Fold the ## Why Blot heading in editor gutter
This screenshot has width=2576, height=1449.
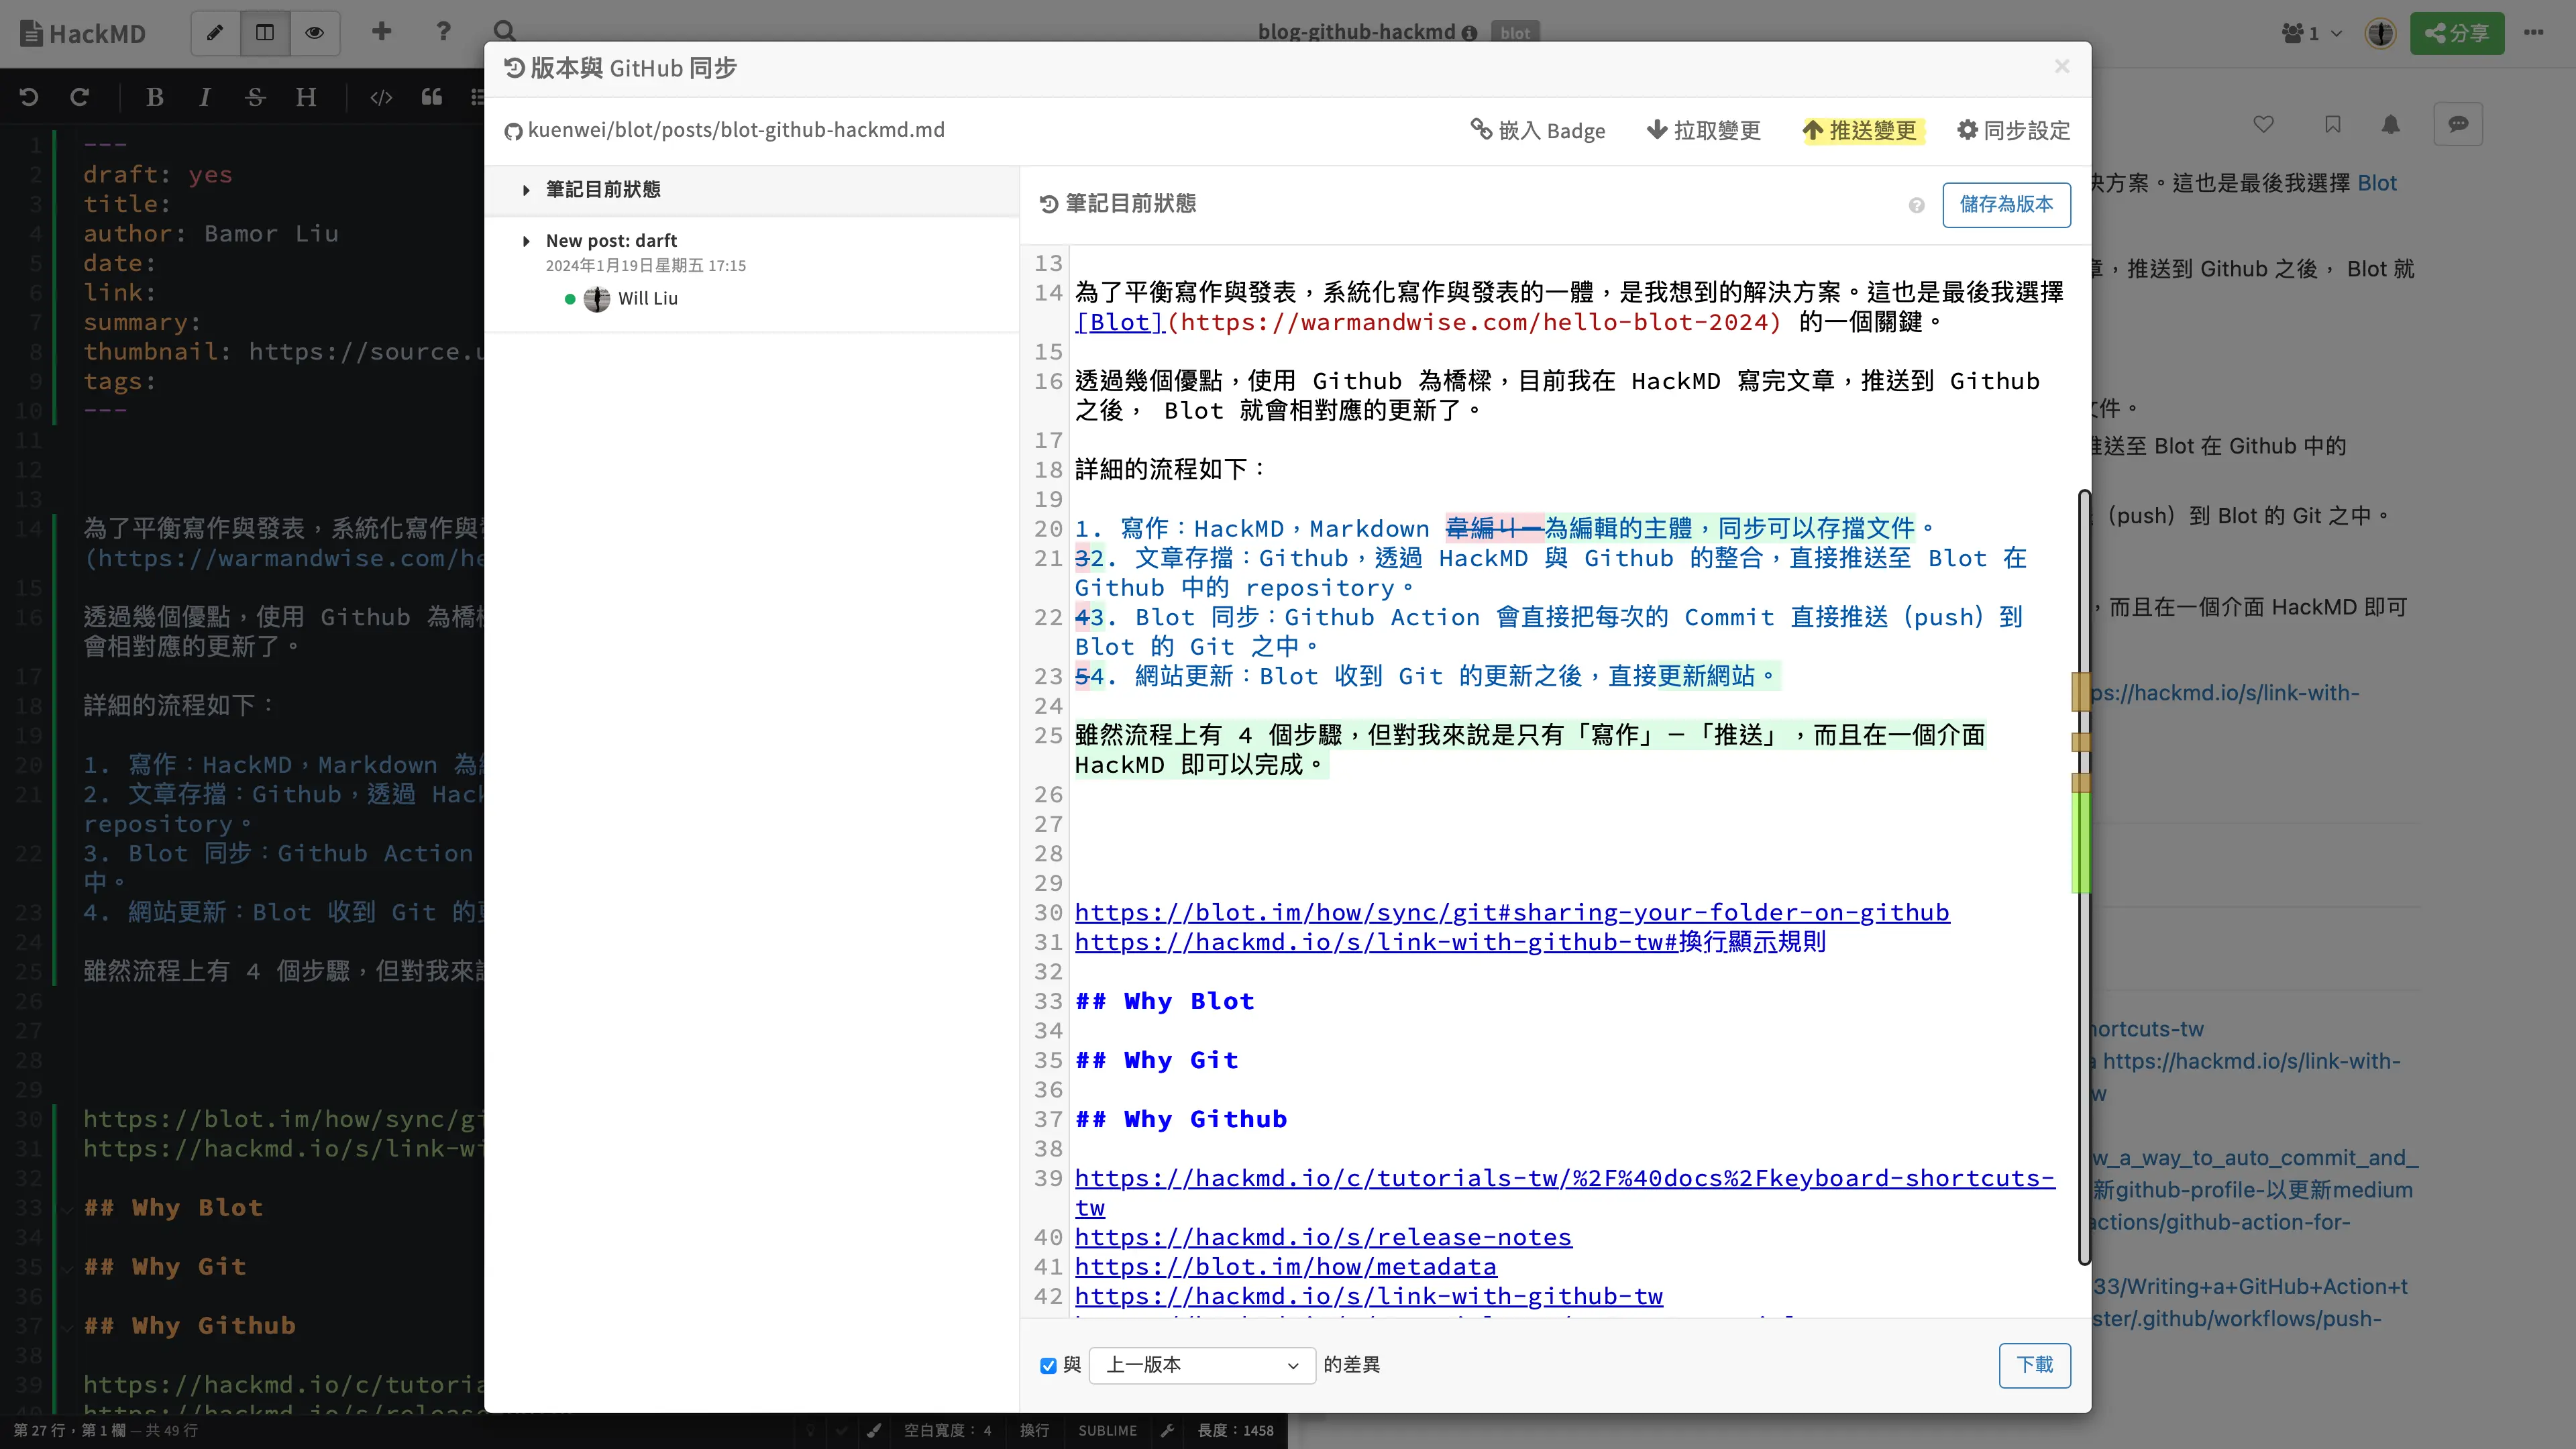click(67, 1209)
